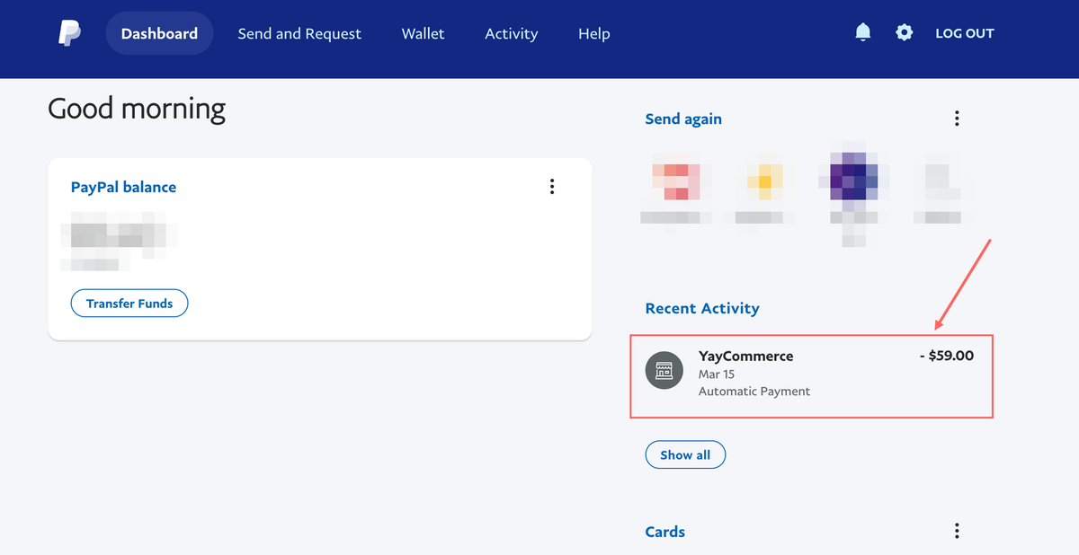Click the LOG OUT link

964,33
